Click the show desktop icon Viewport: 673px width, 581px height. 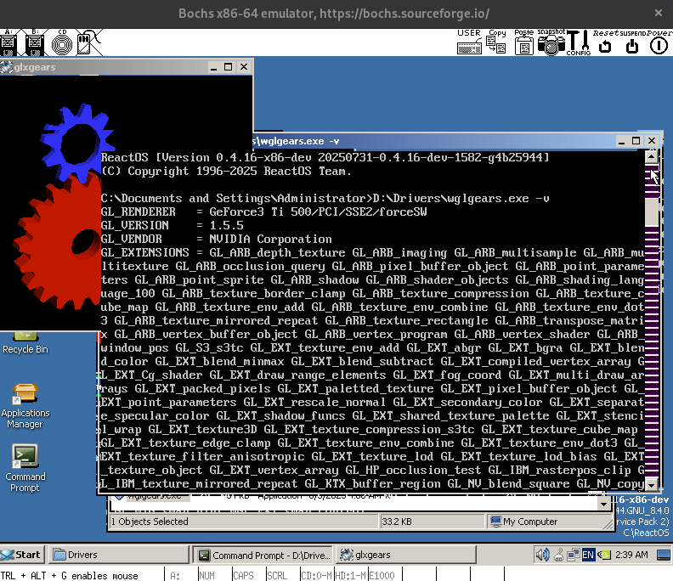pos(664,555)
